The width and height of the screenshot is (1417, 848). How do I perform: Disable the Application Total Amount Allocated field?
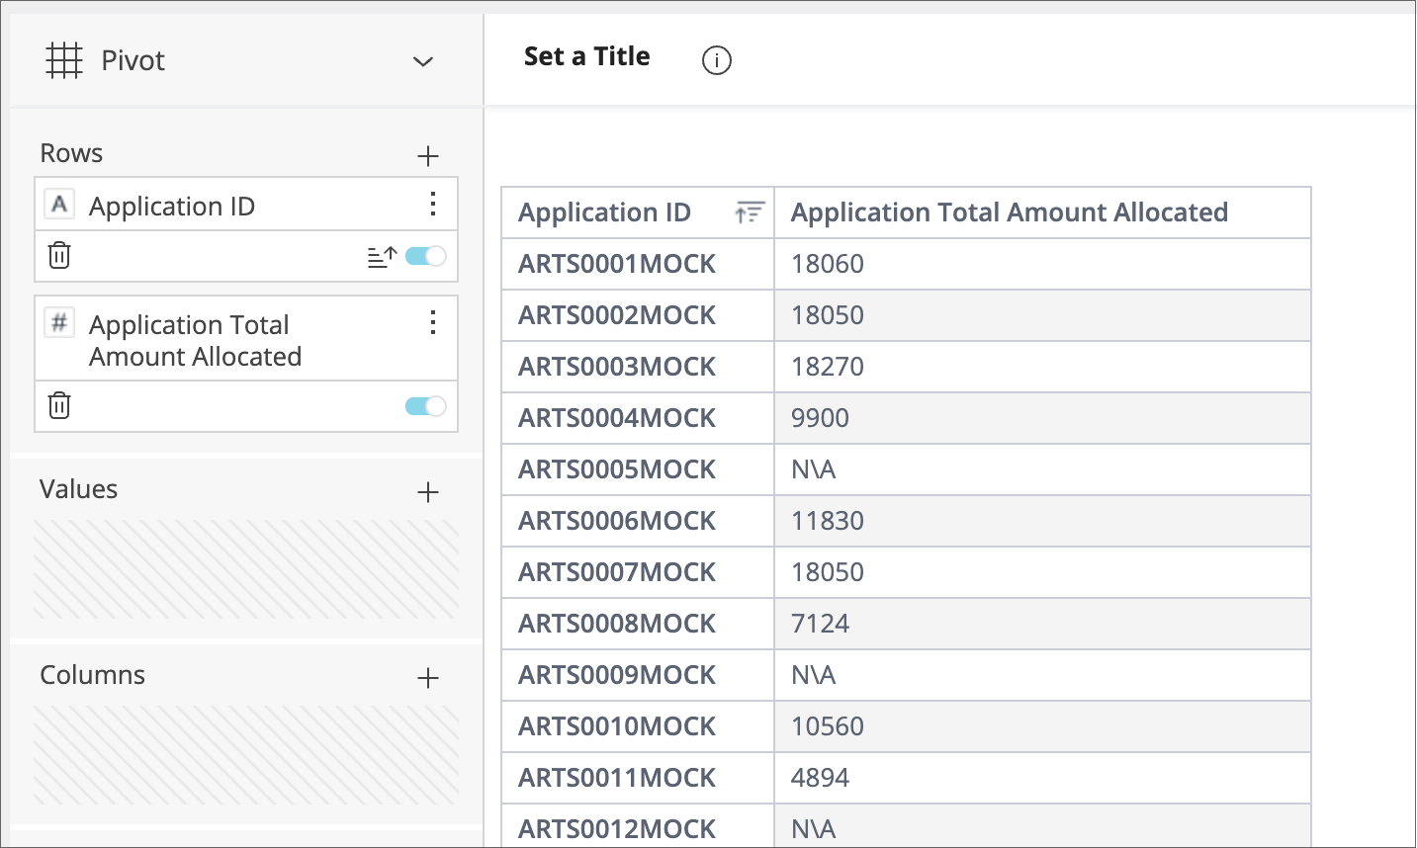click(x=426, y=406)
